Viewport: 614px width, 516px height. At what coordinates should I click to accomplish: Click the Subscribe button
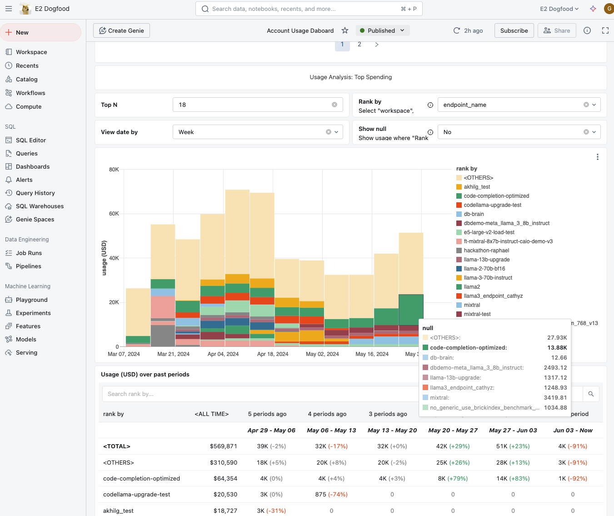click(x=514, y=30)
